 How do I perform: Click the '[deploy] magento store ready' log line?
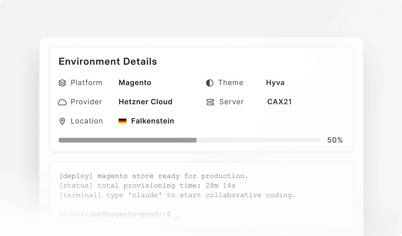pos(154,176)
